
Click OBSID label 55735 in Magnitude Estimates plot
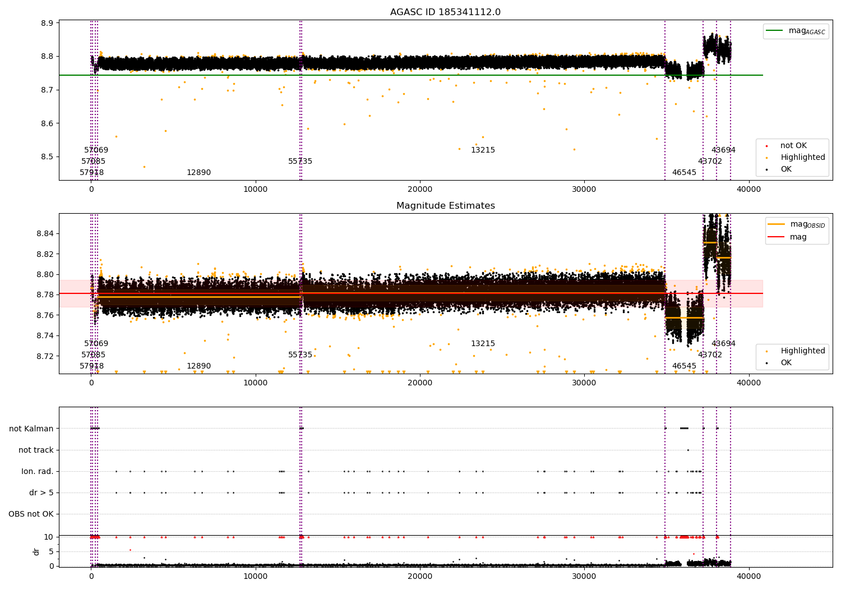301,355
